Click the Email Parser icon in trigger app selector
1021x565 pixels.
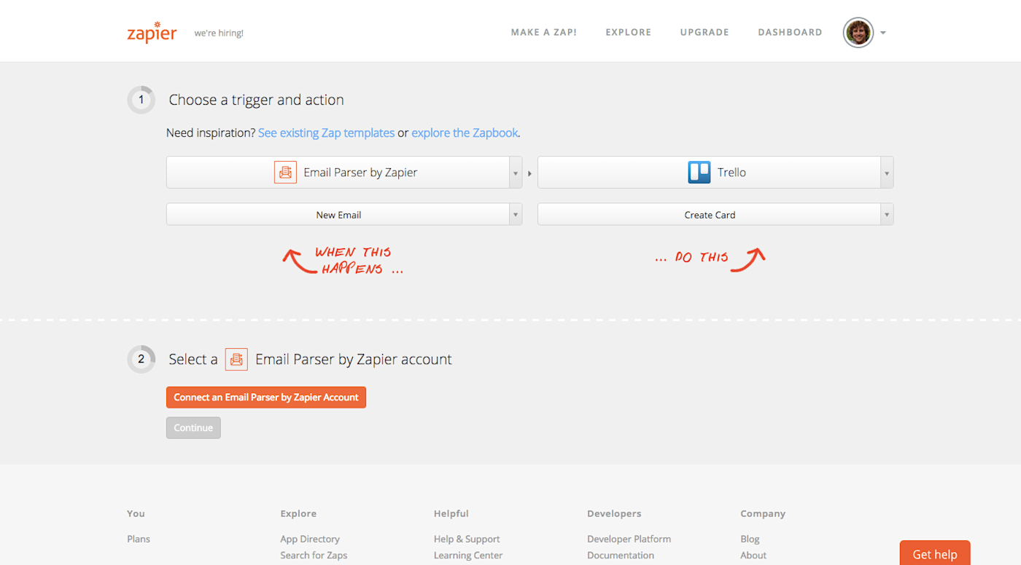click(x=285, y=173)
